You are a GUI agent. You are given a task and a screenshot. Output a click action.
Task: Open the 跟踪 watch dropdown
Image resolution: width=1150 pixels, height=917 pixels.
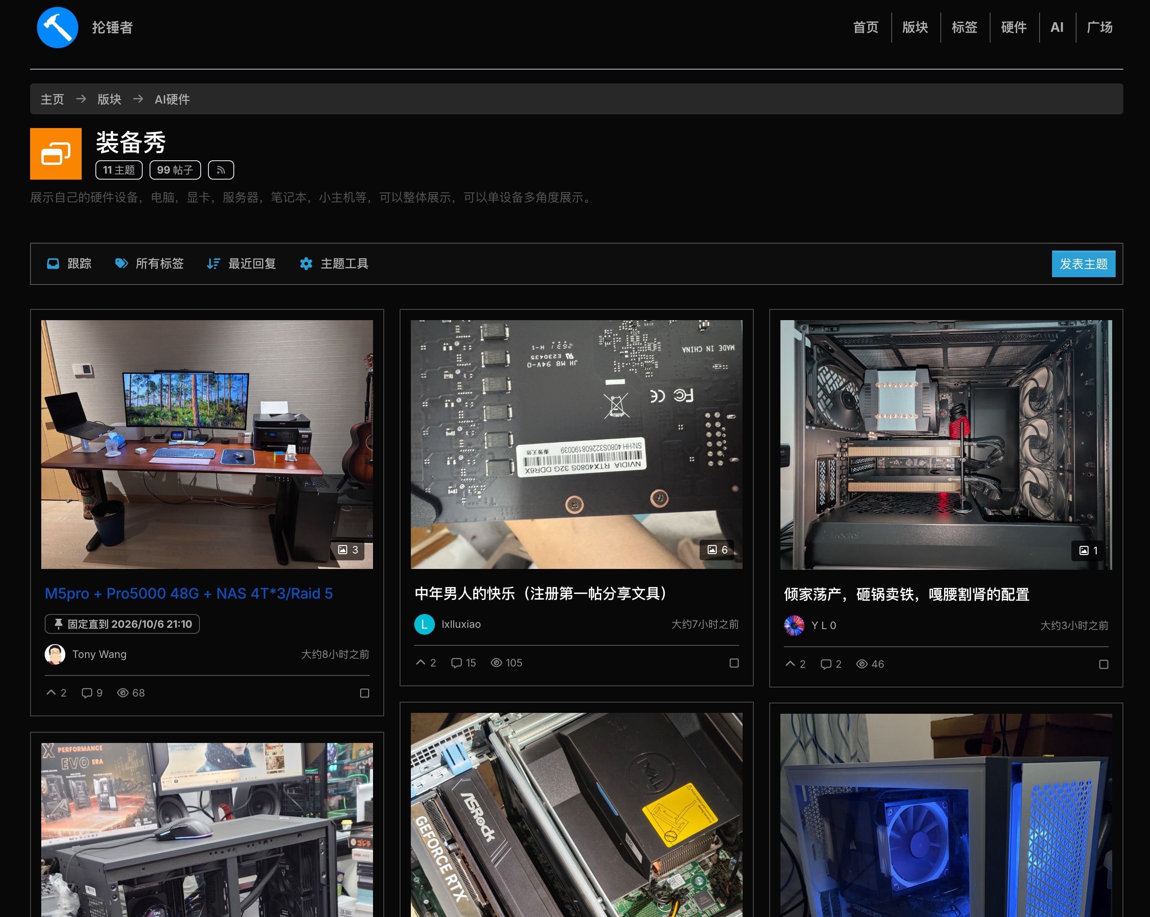coord(69,263)
